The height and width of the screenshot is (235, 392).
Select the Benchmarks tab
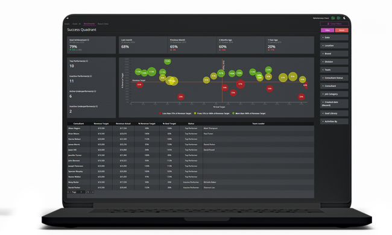[x=89, y=23]
